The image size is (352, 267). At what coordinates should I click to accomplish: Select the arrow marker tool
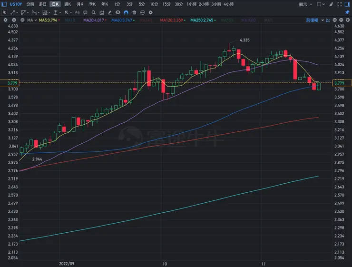67,12
